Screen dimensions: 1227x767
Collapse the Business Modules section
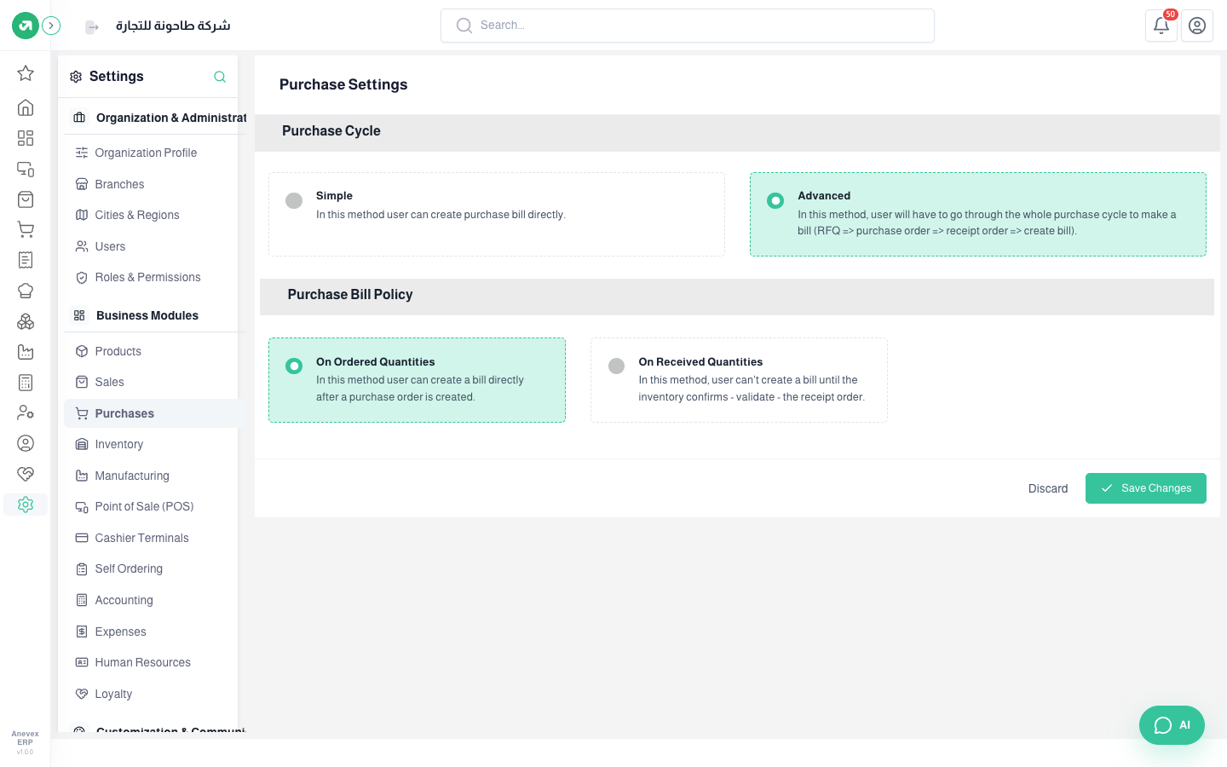click(x=154, y=315)
